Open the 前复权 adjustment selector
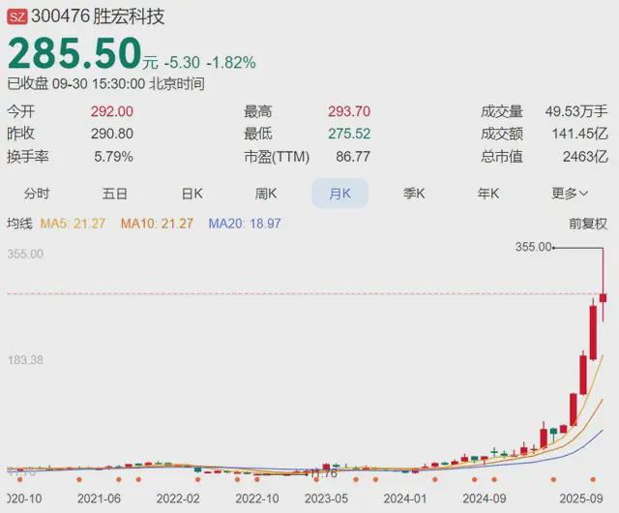 588,224
